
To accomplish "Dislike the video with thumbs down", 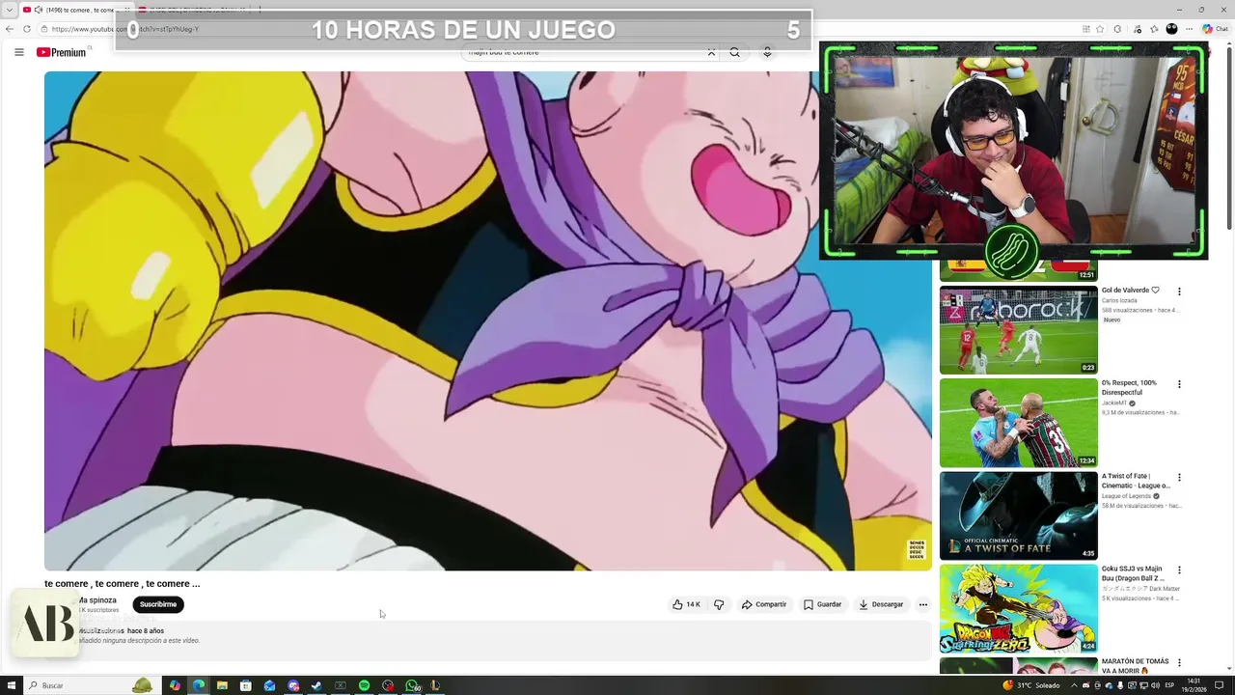I will pos(719,604).
